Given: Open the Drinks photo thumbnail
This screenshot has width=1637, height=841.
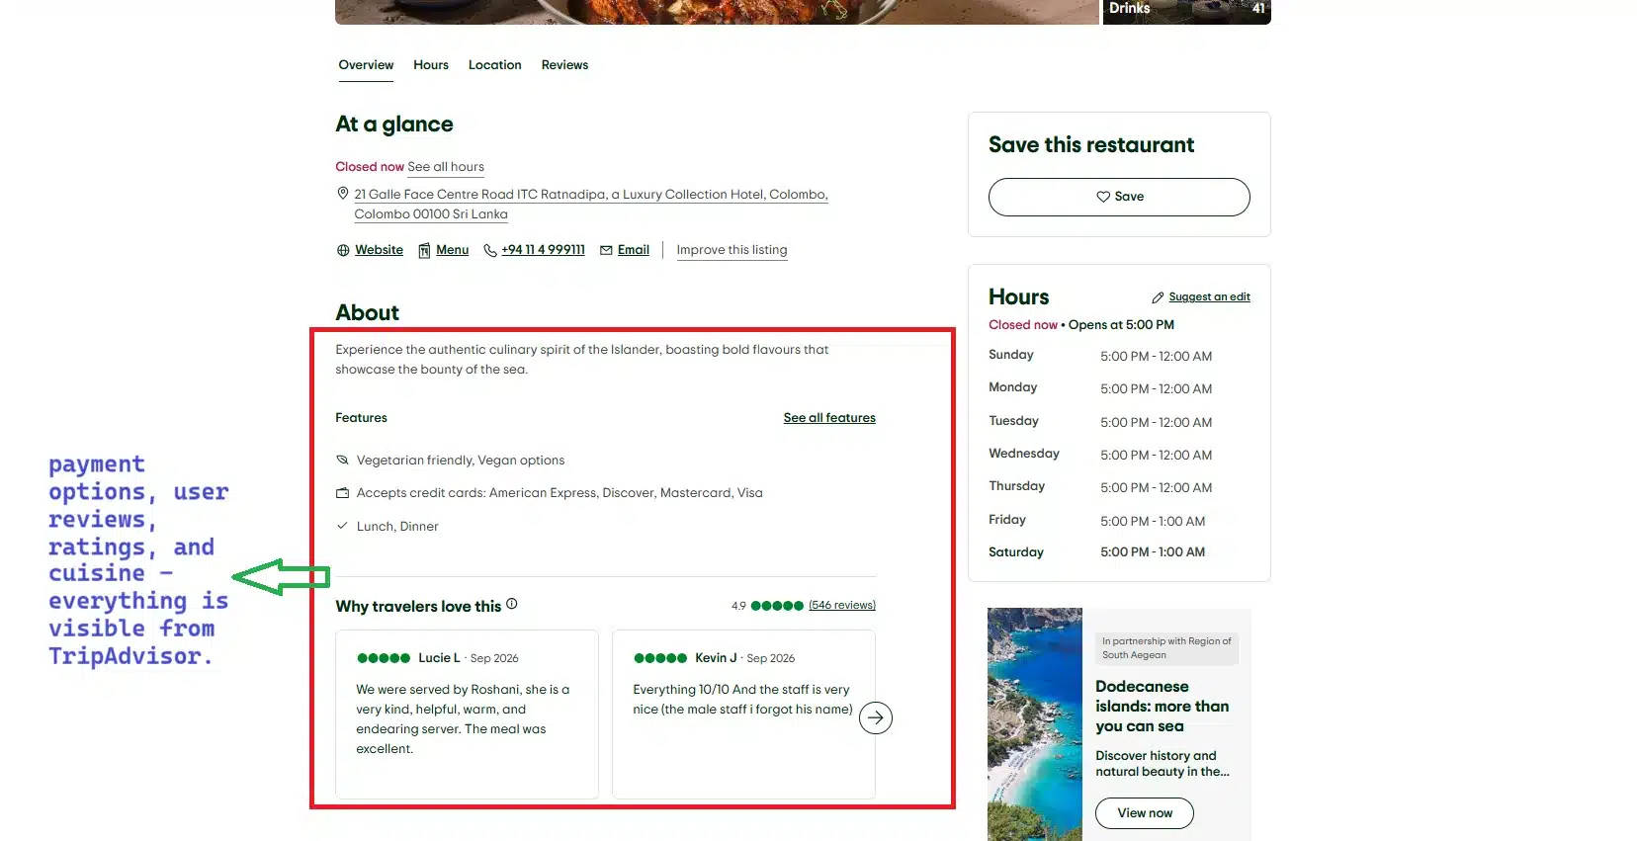Looking at the screenshot, I should tap(1186, 12).
